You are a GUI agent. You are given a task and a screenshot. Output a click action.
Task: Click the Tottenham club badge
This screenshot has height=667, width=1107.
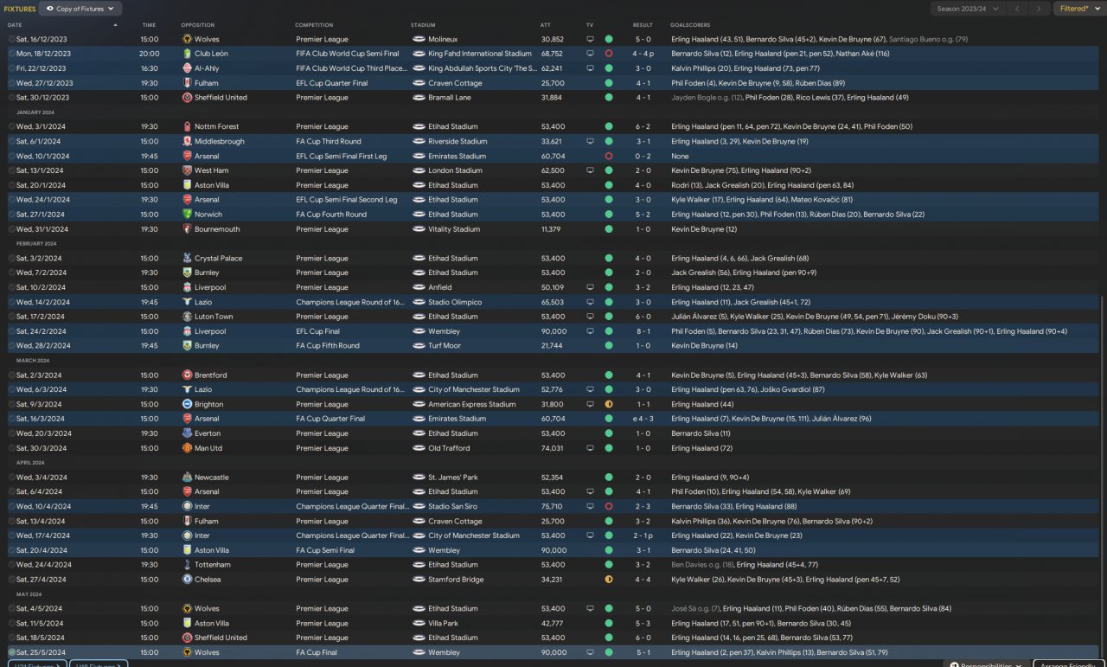click(x=187, y=565)
